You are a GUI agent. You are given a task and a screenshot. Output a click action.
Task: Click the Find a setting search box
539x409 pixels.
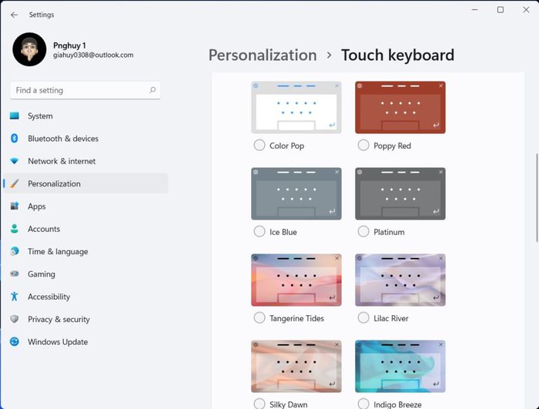click(x=85, y=90)
